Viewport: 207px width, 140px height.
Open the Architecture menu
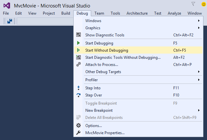click(x=137, y=13)
